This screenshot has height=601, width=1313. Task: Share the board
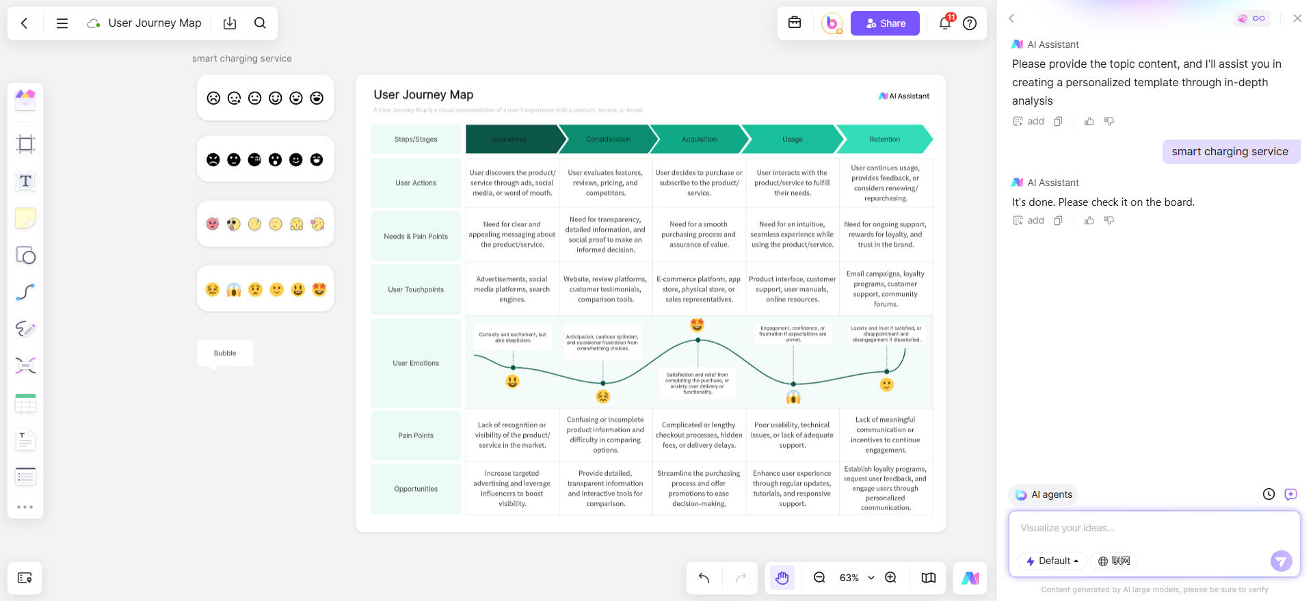[x=885, y=23]
